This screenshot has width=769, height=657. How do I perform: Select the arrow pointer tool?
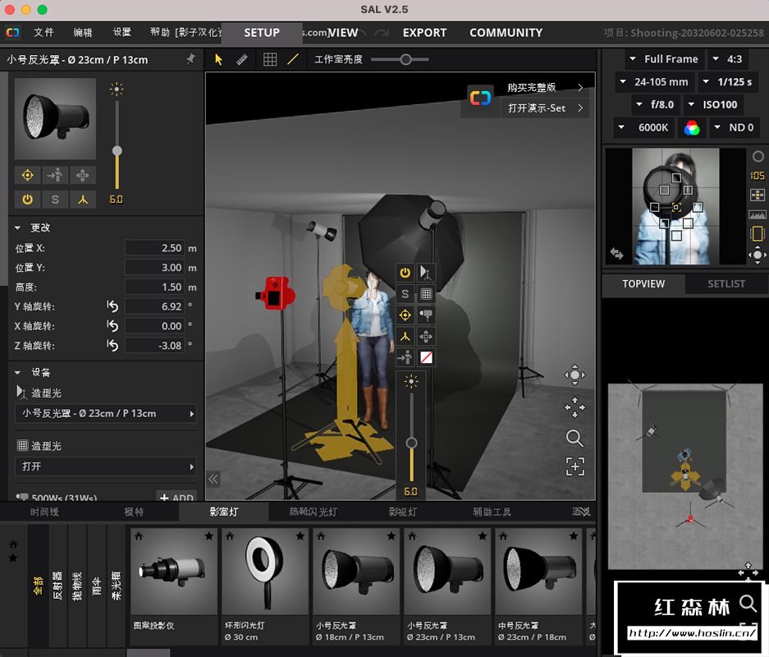pos(218,59)
